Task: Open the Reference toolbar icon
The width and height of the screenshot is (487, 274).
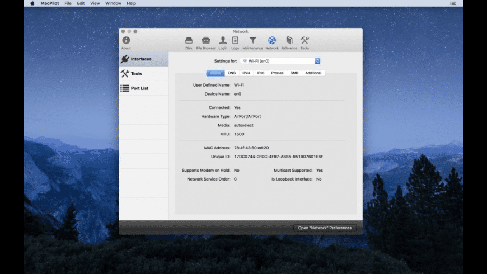Action: 289,43
